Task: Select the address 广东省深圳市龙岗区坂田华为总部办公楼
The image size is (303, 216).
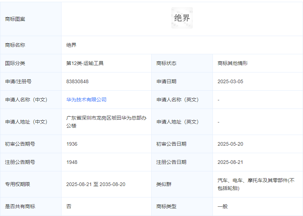Action: [106, 122]
